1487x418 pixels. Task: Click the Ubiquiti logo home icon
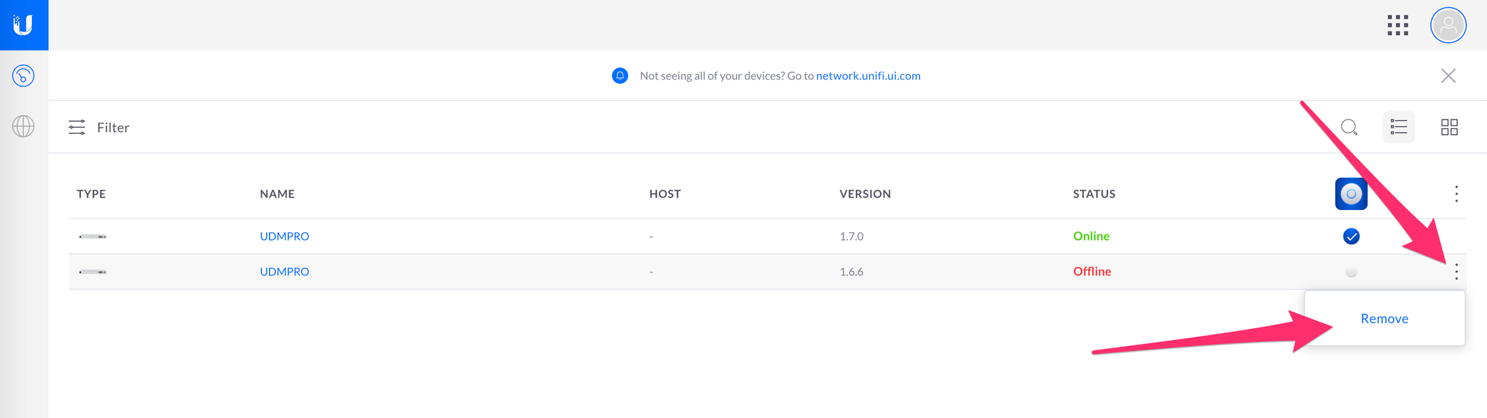click(x=24, y=25)
